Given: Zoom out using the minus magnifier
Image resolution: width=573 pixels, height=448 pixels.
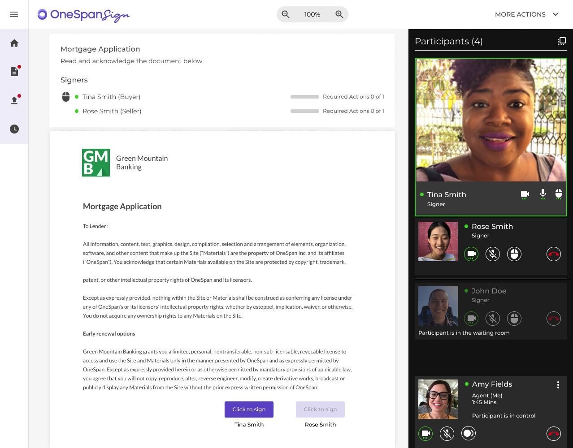Looking at the screenshot, I should click(286, 14).
